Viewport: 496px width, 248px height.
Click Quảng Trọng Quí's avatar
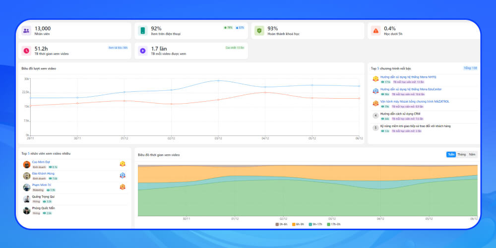(x=27, y=199)
